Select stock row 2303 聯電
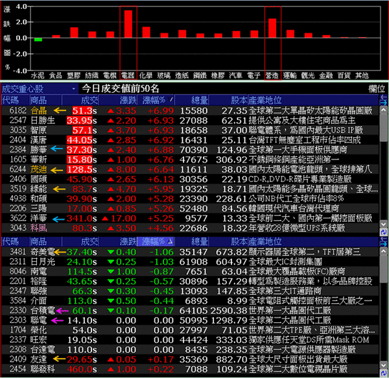Image resolution: width=389 pixels, height=378 pixels. pyautogui.click(x=190, y=320)
